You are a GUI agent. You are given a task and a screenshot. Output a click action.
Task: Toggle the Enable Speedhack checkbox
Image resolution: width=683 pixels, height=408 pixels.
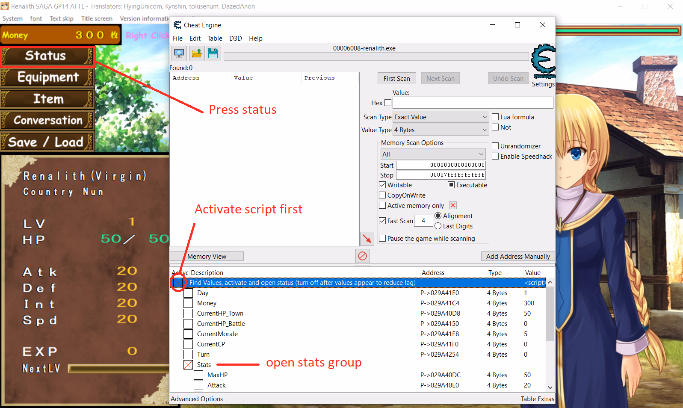tap(495, 157)
